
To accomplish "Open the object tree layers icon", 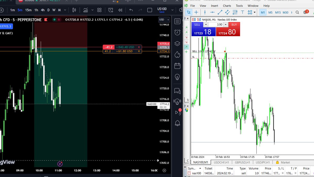I will coord(177,44).
